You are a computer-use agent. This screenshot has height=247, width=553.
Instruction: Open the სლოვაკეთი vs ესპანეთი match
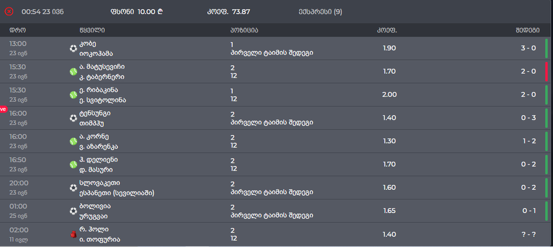pyautogui.click(x=117, y=188)
